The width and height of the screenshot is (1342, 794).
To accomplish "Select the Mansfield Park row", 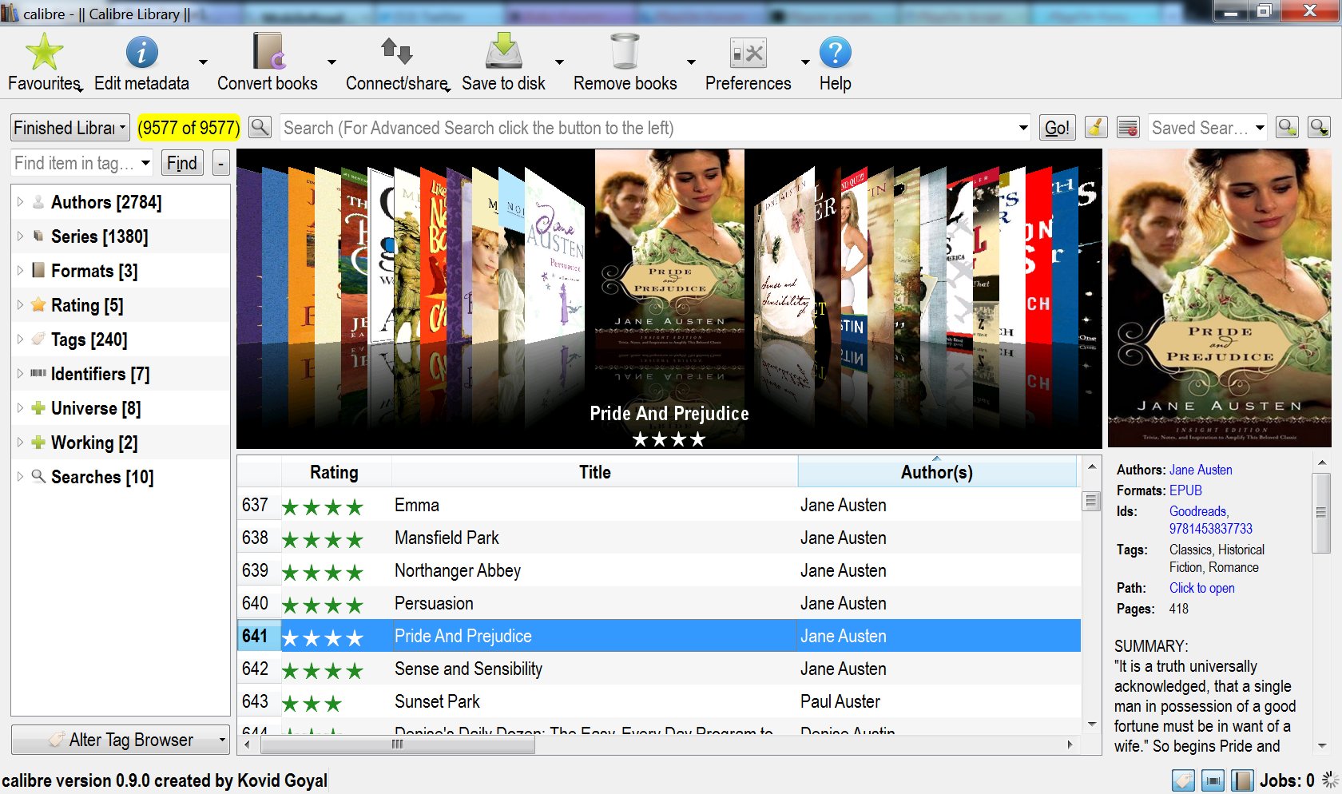I will pos(659,538).
